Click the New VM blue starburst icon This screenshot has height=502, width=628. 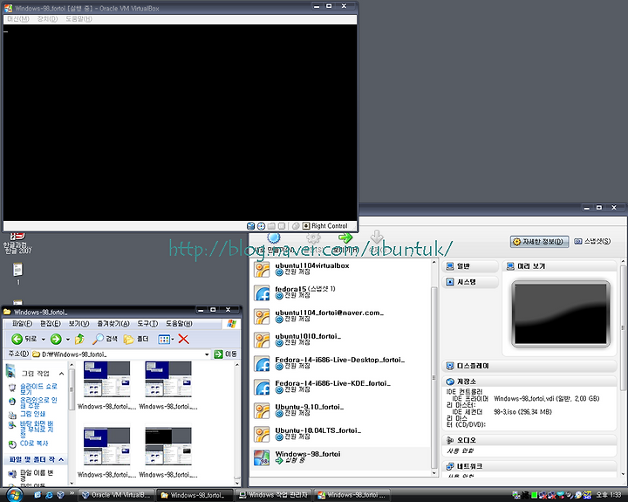[274, 237]
